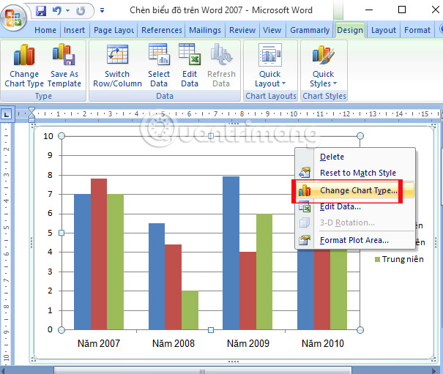The height and width of the screenshot is (374, 443).
Task: Click the Edit Data ribbon icon
Action: tap(190, 66)
